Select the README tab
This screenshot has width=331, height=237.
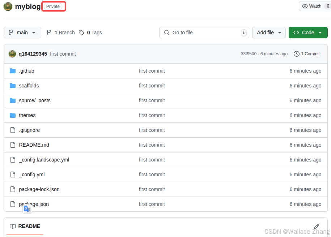[x=25, y=226]
